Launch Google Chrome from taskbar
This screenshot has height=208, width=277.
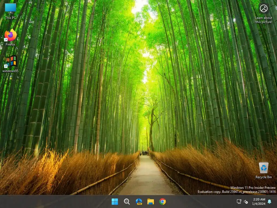pos(163,201)
